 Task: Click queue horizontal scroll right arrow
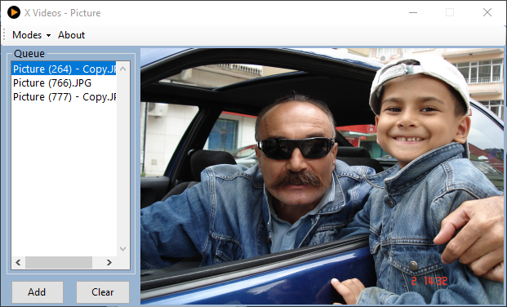(x=109, y=262)
